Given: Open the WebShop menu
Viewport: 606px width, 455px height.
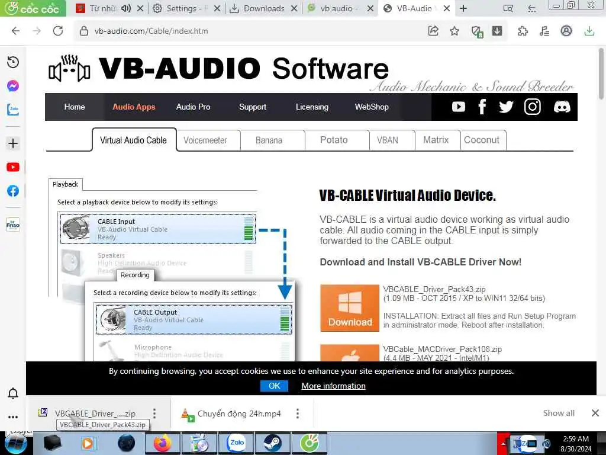Looking at the screenshot, I should click(372, 107).
